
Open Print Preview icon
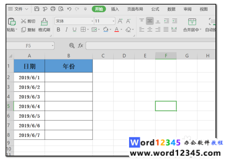61,9
